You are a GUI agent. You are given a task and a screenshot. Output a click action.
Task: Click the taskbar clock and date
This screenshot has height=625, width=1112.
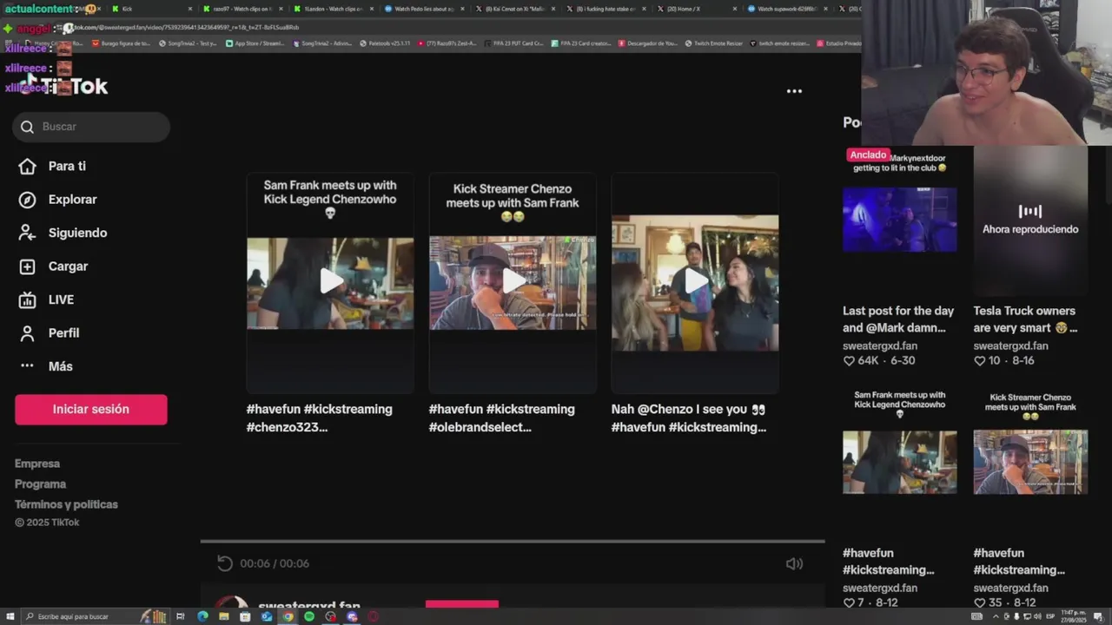tap(1074, 616)
